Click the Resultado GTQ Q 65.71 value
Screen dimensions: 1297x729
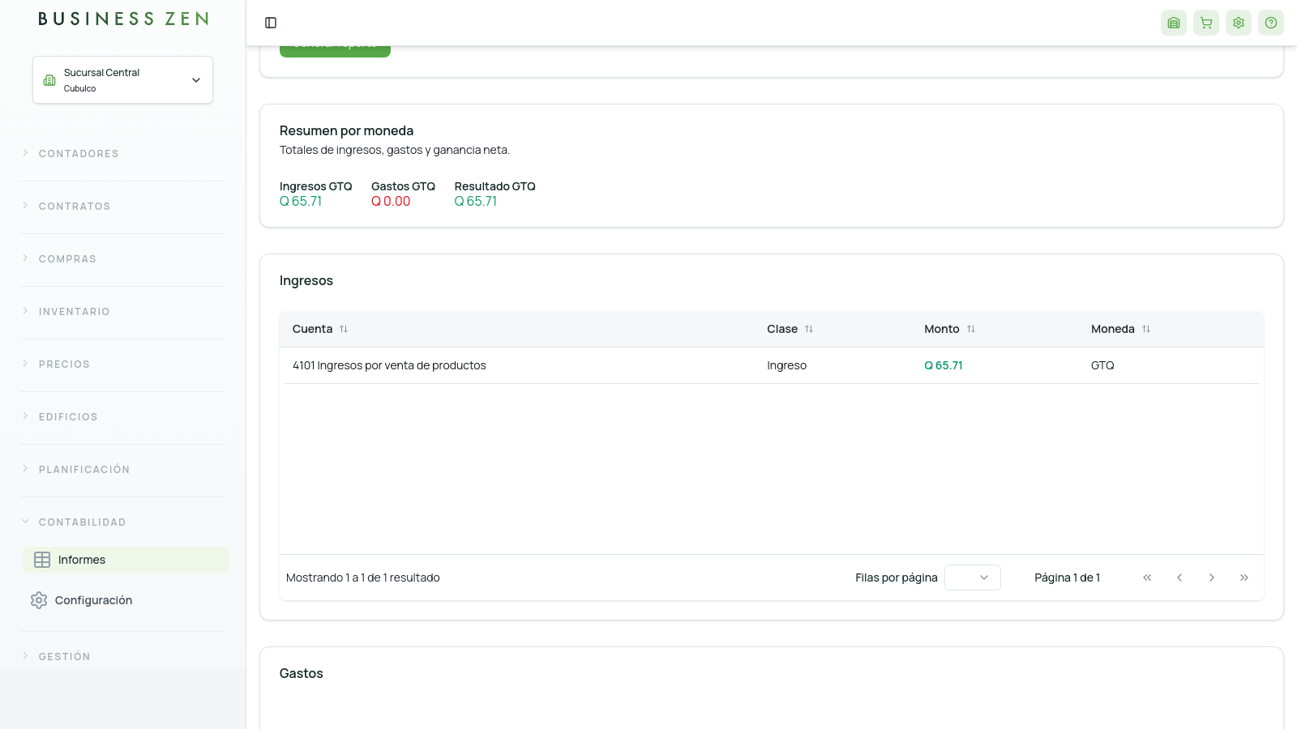pyautogui.click(x=476, y=202)
